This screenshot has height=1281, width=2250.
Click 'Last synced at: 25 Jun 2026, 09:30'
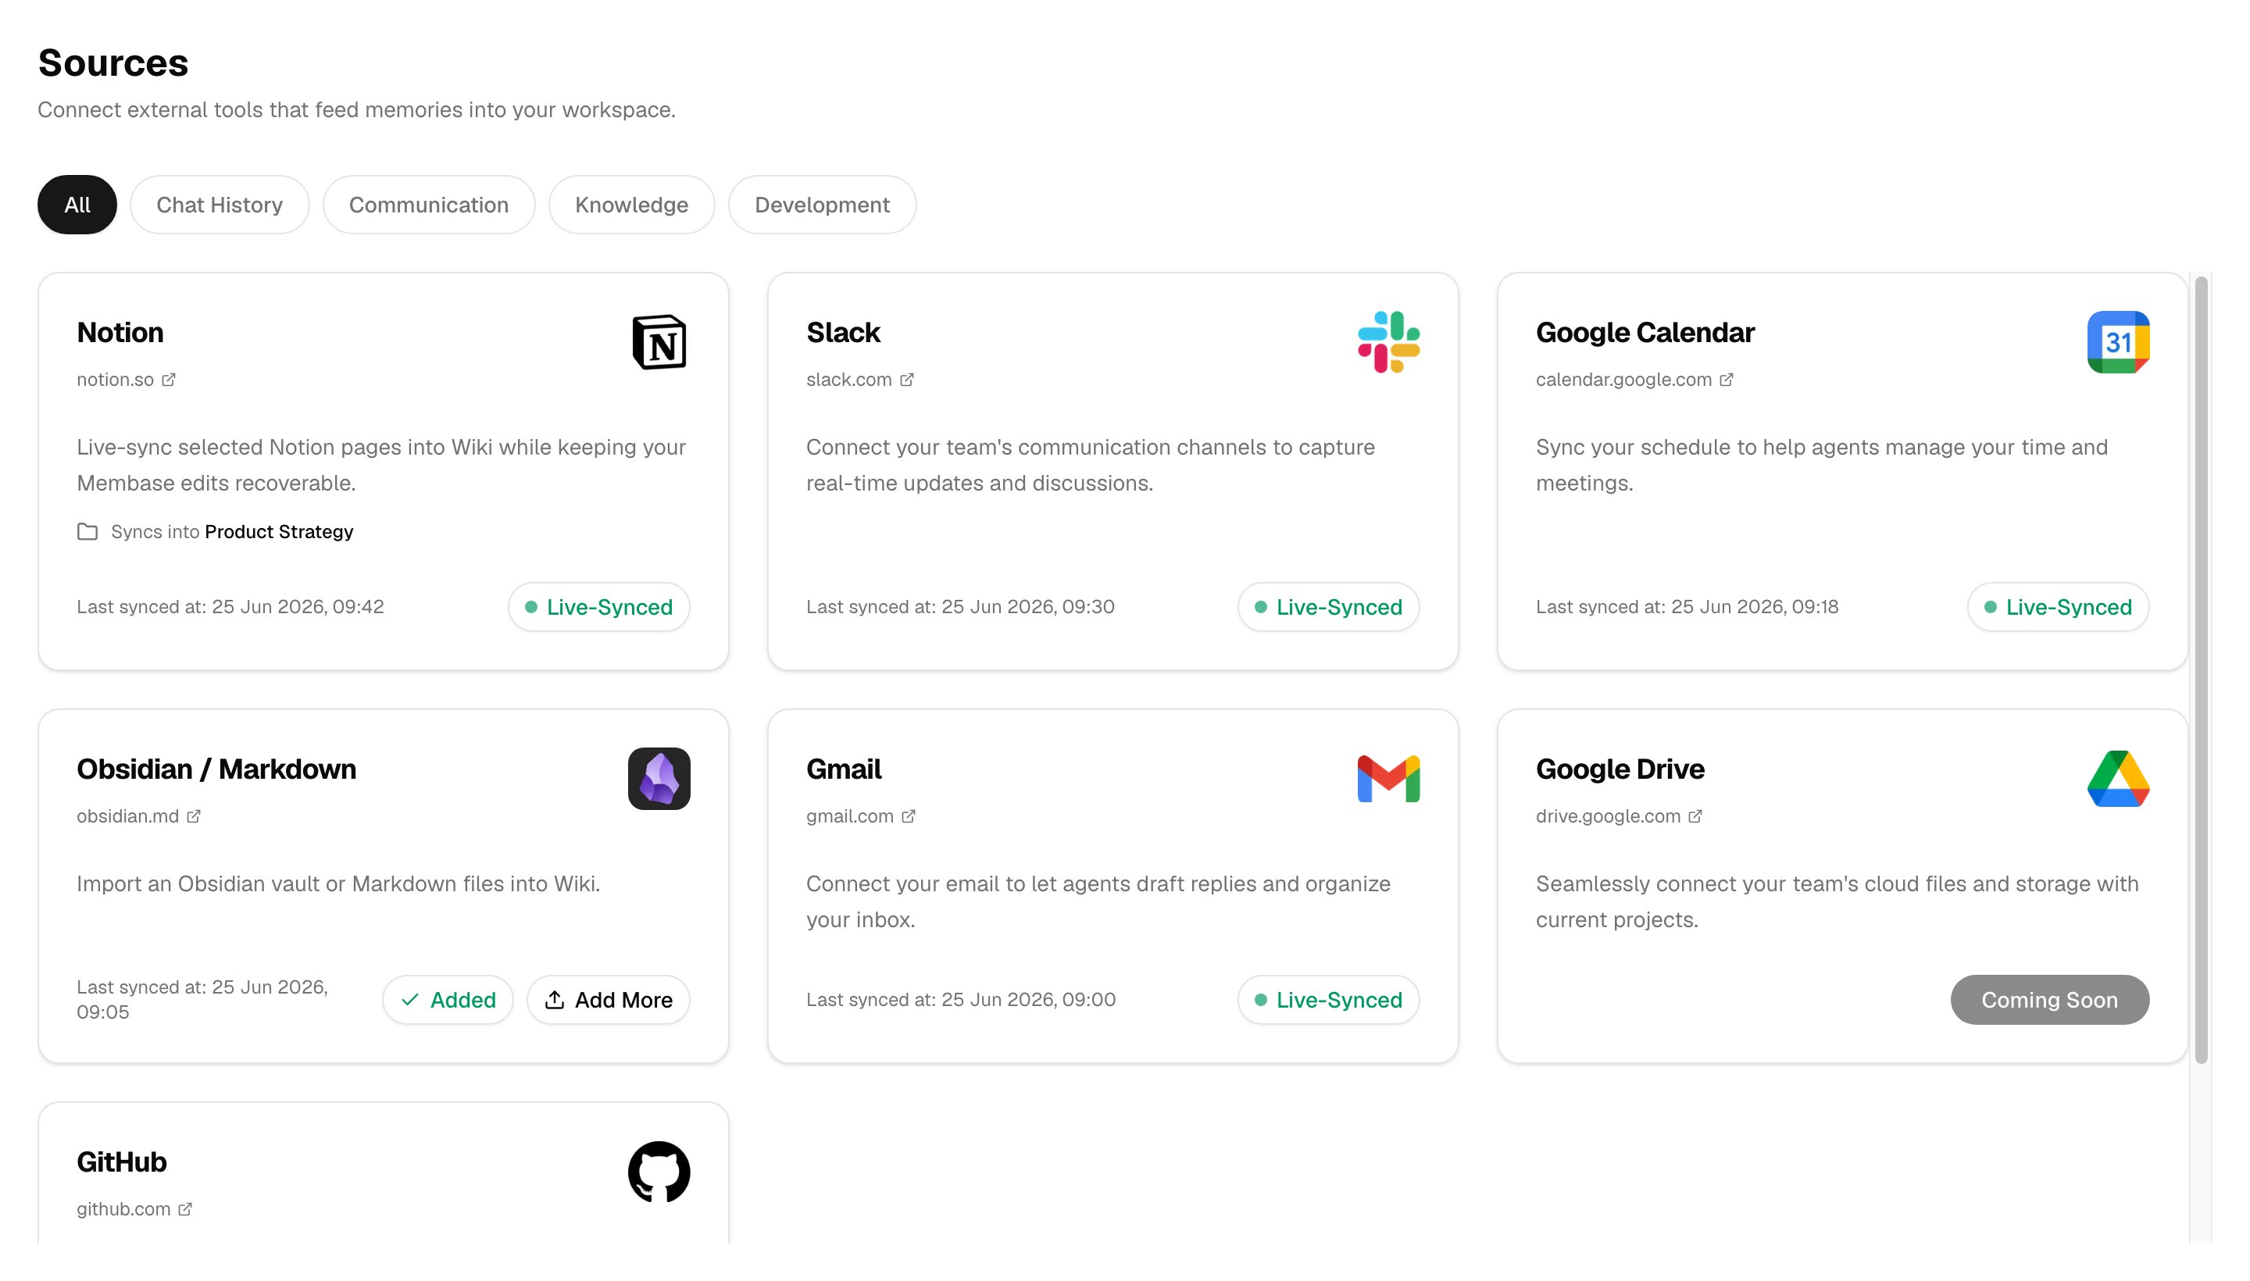pyautogui.click(x=960, y=606)
